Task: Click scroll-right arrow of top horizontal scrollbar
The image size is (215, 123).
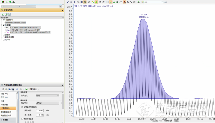Action: (61, 6)
